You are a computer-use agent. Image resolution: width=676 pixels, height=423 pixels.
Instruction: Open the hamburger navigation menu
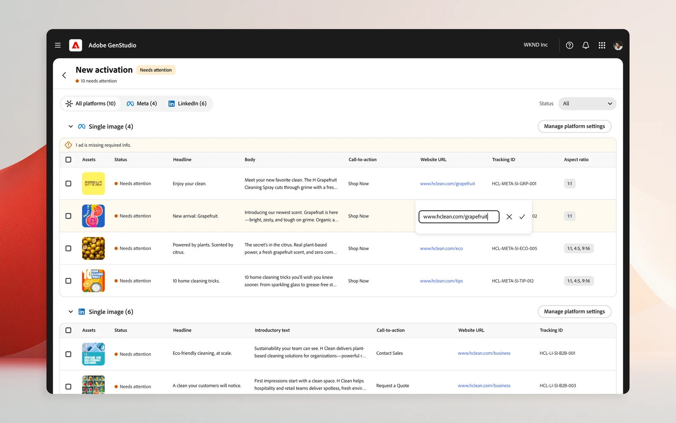pyautogui.click(x=58, y=45)
